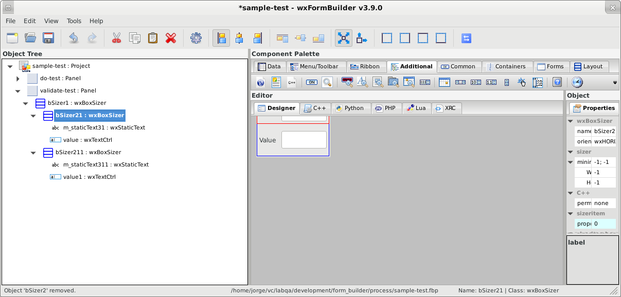Toggle wxEXPAND on the selected sizer item
This screenshot has width=621, height=297.
coord(344,38)
